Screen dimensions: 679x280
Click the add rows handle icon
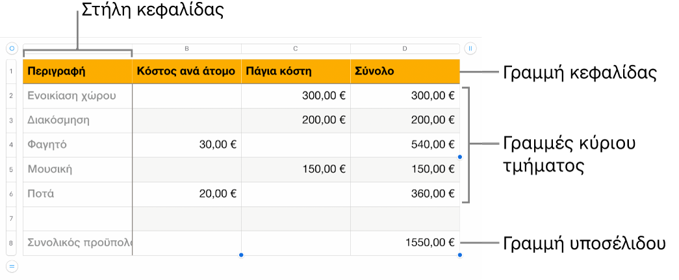click(12, 266)
